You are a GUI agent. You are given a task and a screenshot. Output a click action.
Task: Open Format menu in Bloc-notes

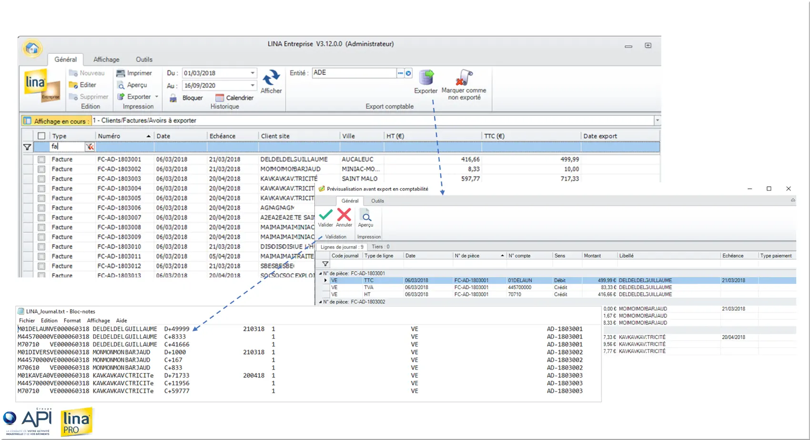pos(72,320)
